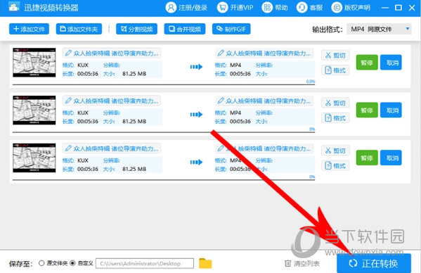421x273 pixels.
Task: Open the 帮助 menu
Action: tap(275, 8)
